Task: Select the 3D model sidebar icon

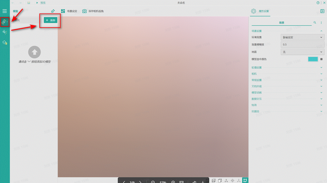Action: click(4, 22)
